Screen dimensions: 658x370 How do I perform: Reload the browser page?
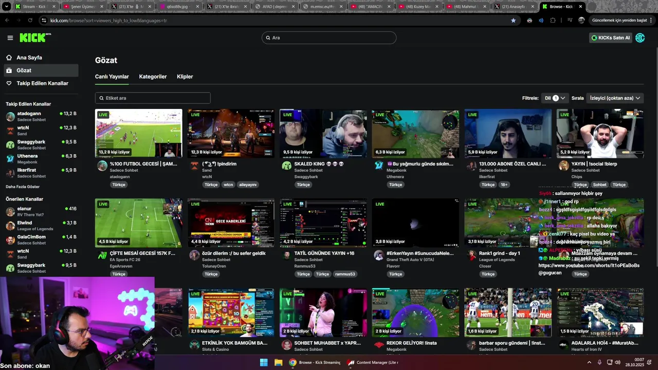point(30,21)
